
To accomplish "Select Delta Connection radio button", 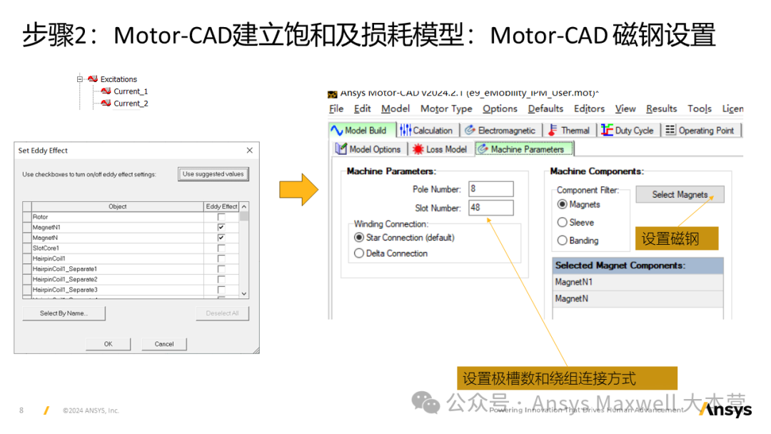I will click(x=359, y=253).
